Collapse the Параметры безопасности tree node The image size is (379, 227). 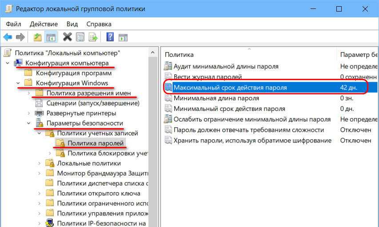tap(29, 123)
